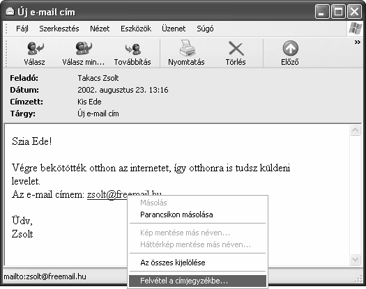Maximize the message window
366x289 pixels.
pos(338,12)
